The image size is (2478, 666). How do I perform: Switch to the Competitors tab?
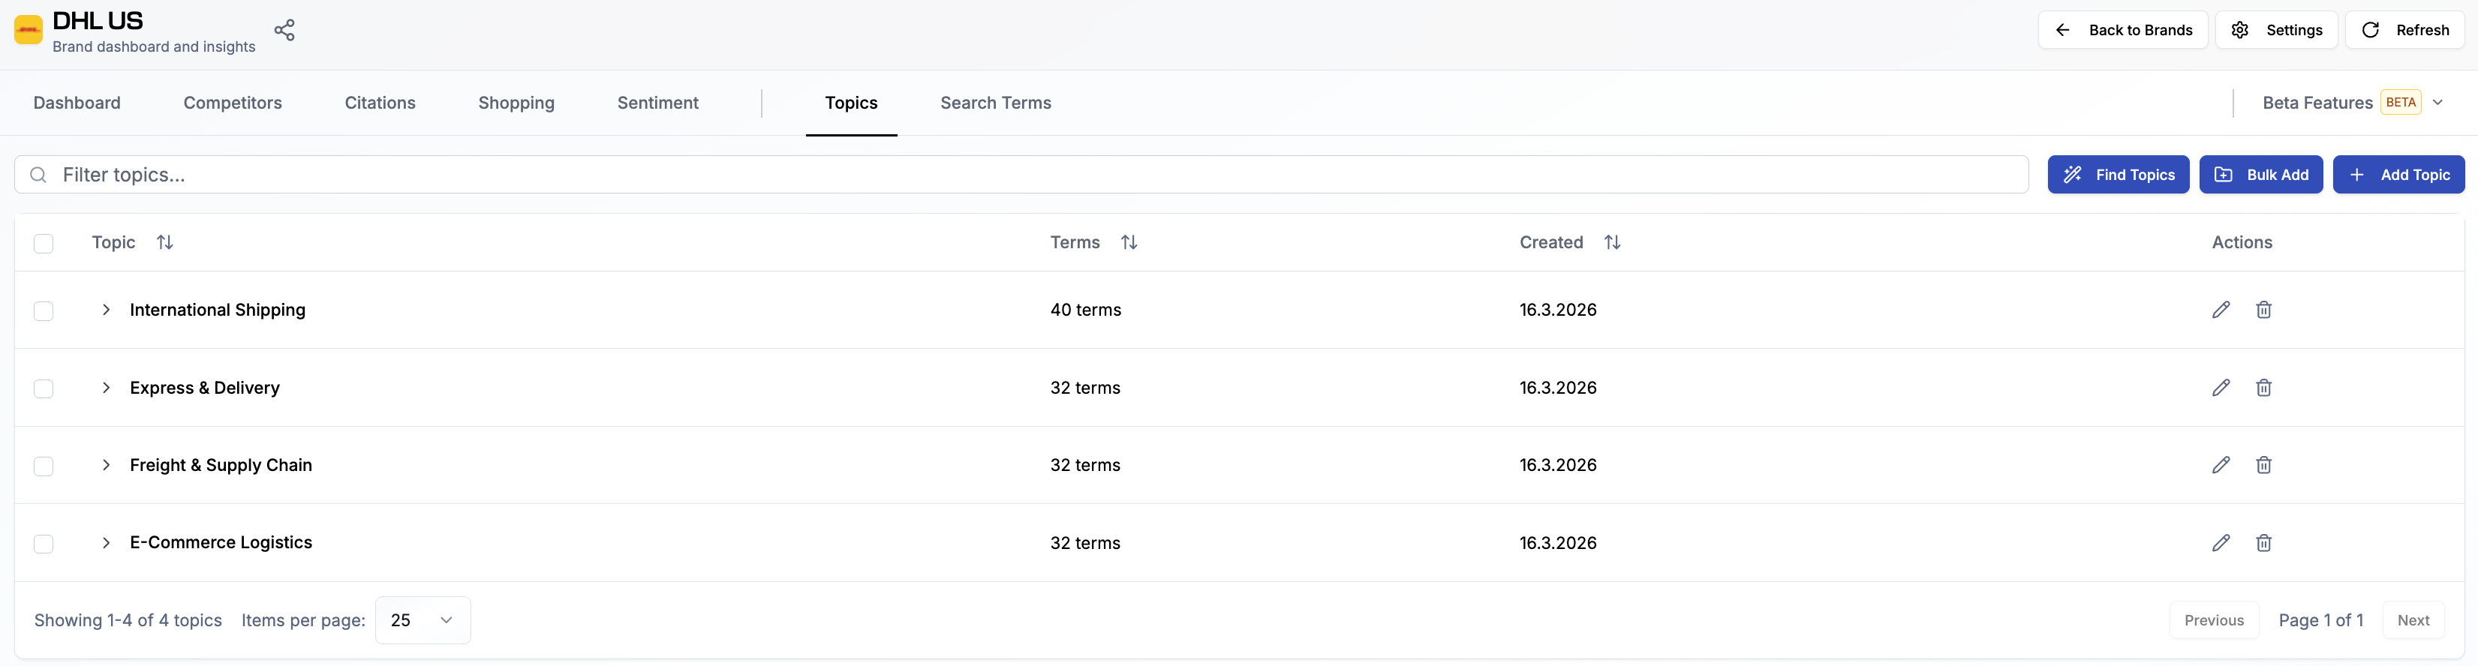click(x=233, y=103)
